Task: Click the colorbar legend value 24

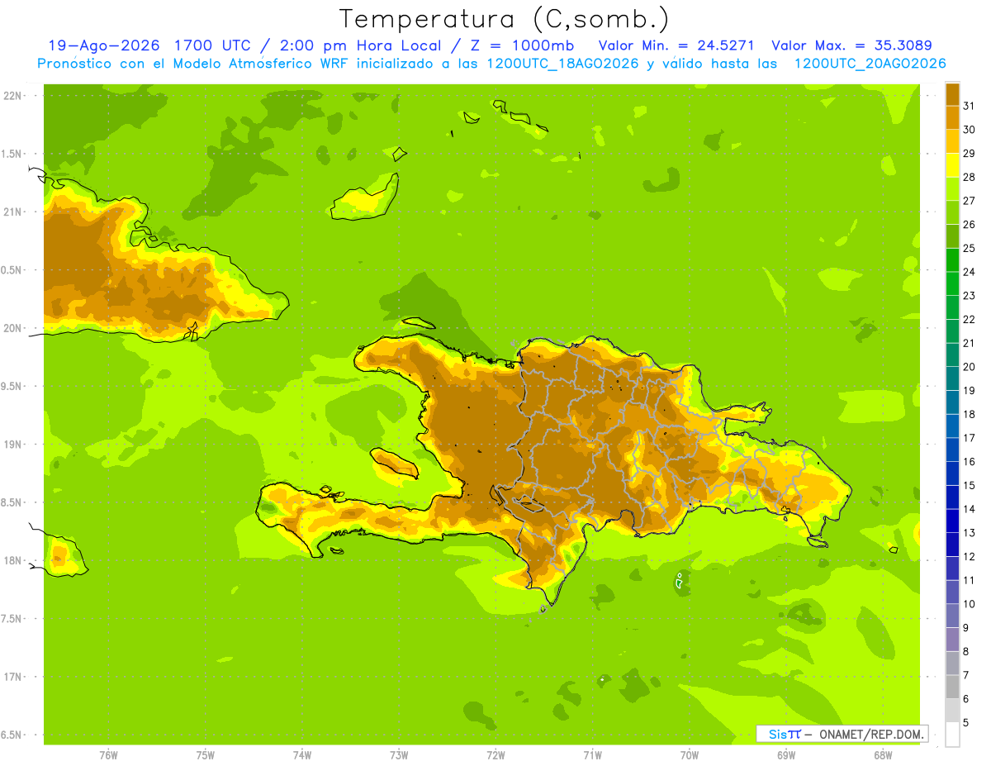Action: (970, 272)
